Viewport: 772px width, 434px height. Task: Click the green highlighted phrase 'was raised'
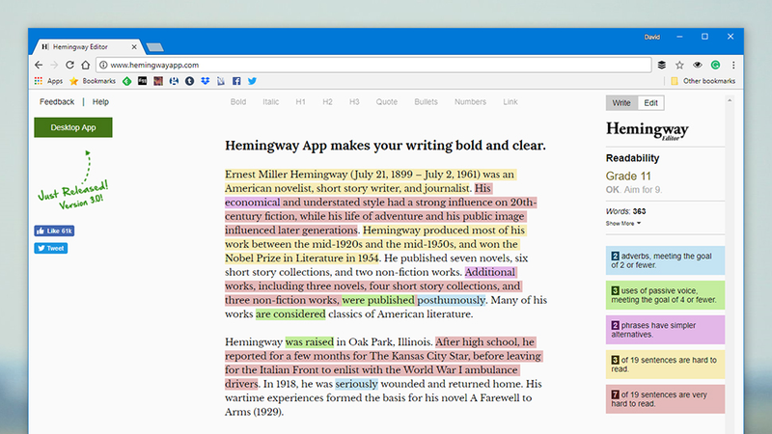tap(309, 342)
